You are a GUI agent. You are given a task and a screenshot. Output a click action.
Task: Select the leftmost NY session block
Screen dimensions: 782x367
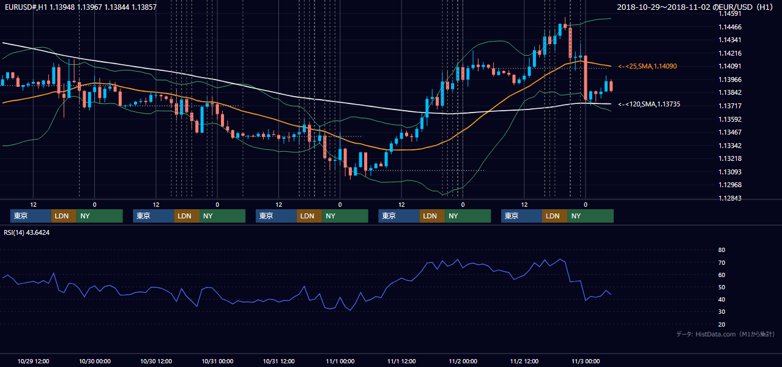[x=100, y=216]
